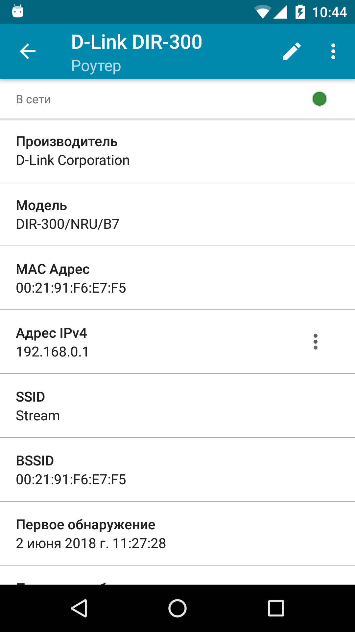The width and height of the screenshot is (355, 632).
Task: Tap the В сети status row
Action: coord(131,99)
